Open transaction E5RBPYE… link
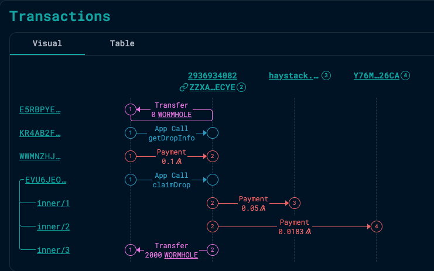This screenshot has width=434, height=271. [40, 109]
